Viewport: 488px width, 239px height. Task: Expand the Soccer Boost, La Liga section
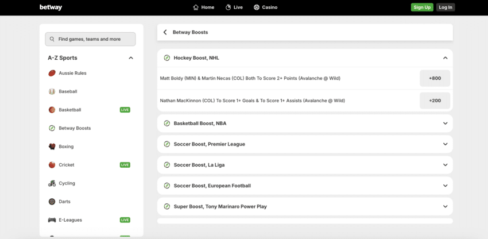click(446, 165)
